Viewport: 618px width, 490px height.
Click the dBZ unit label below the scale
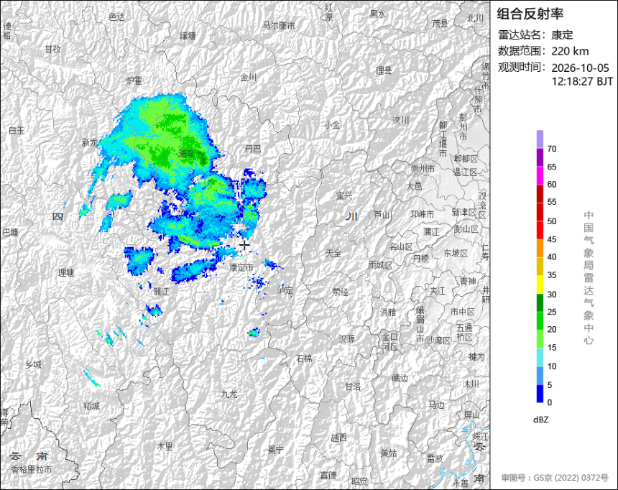click(x=540, y=420)
